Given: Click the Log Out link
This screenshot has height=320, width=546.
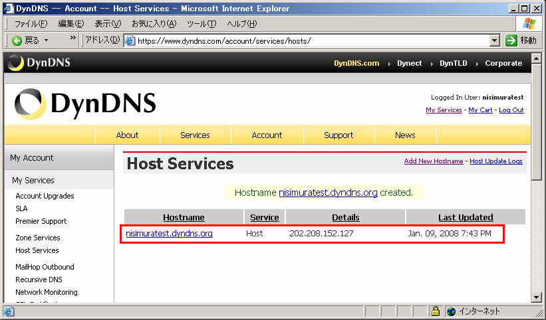Looking at the screenshot, I should [x=511, y=110].
